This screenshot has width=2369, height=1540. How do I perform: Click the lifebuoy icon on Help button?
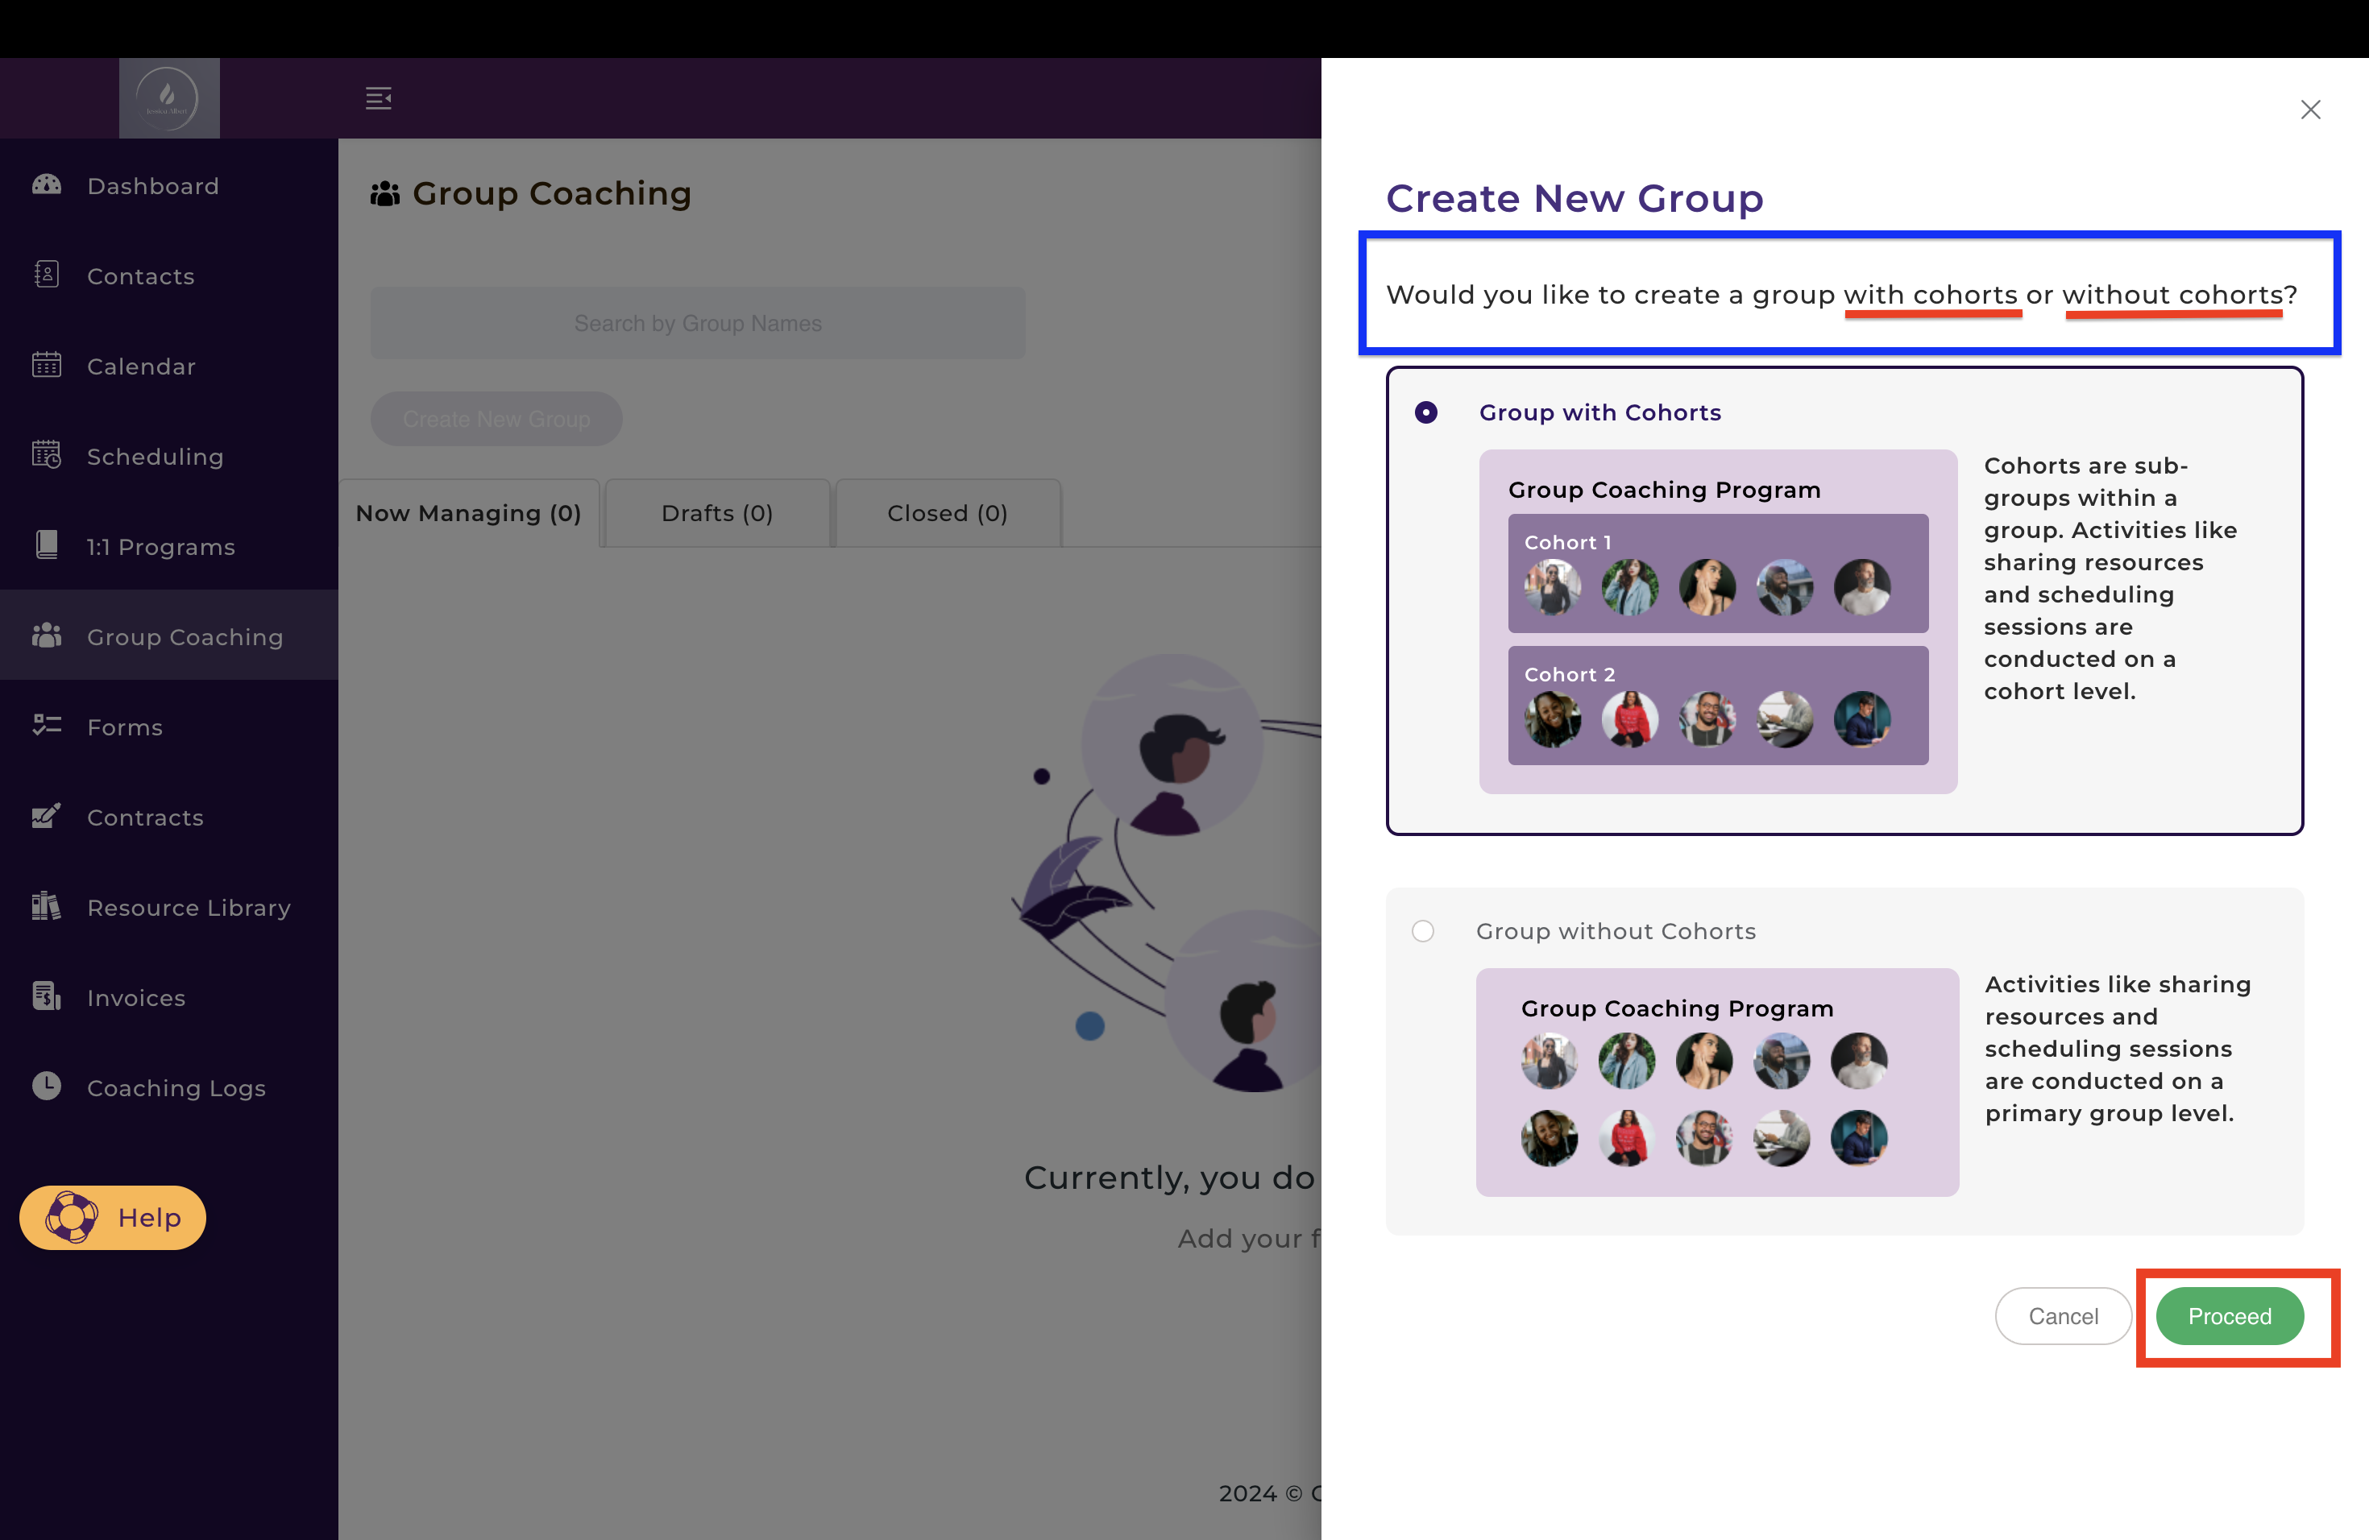coord(72,1217)
